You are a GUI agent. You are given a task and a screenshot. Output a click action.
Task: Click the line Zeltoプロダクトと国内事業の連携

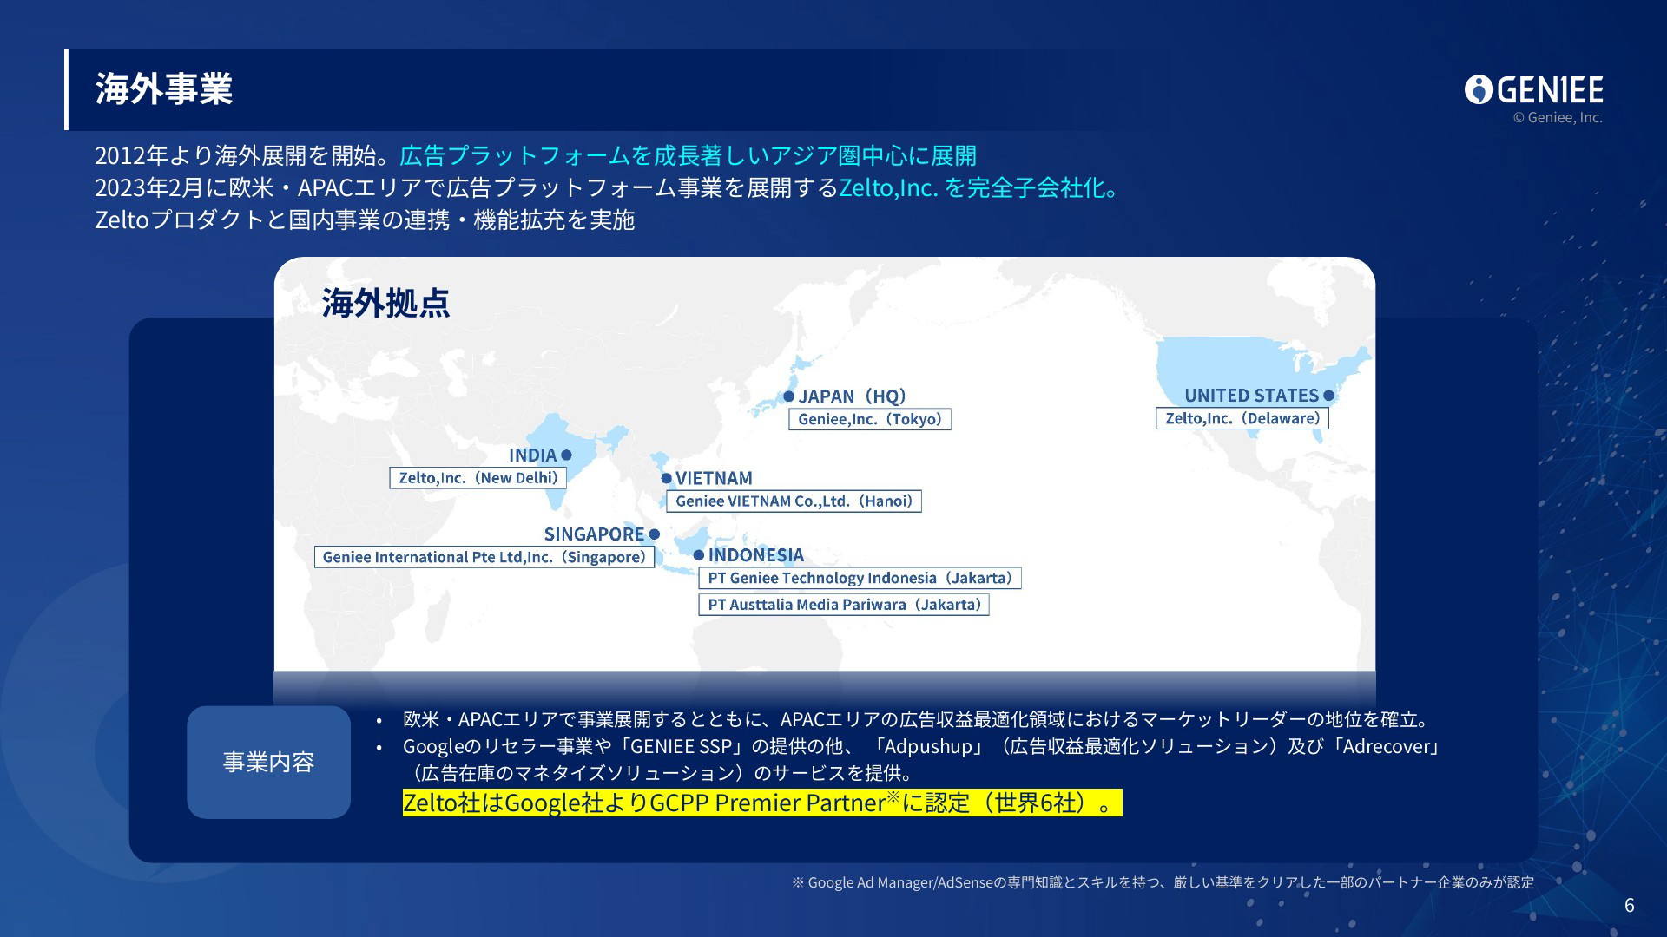(x=365, y=220)
